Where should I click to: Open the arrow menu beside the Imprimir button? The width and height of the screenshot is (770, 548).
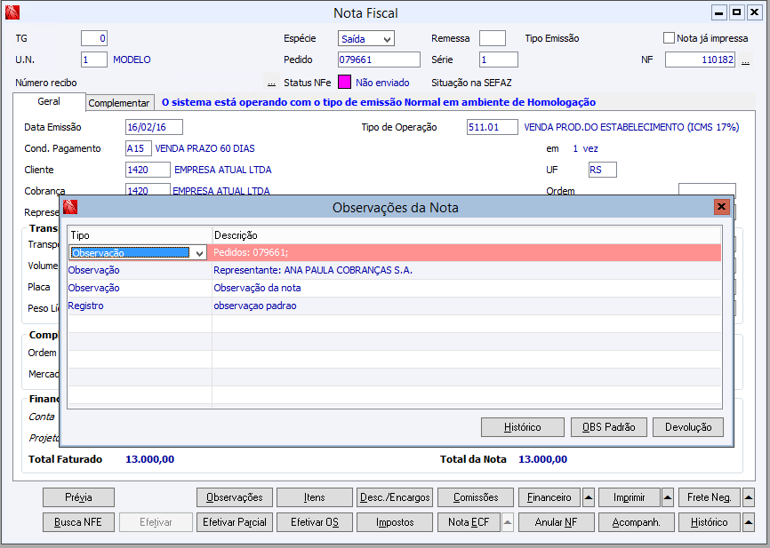point(668,497)
